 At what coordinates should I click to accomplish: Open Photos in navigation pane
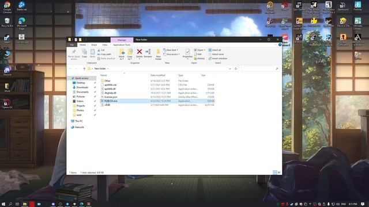point(80,110)
